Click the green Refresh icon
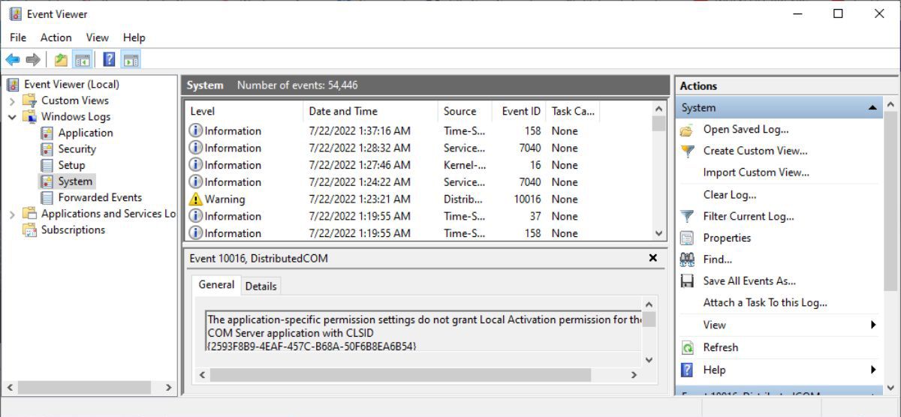Screen dimensions: 901x417 click(687, 347)
